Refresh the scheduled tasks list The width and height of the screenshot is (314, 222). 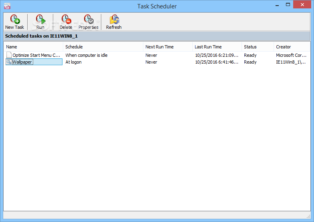pyautogui.click(x=114, y=22)
